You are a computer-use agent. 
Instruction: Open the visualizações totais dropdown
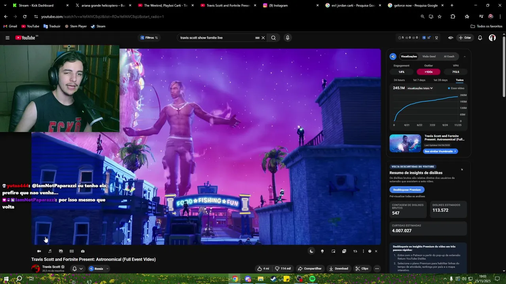420,88
